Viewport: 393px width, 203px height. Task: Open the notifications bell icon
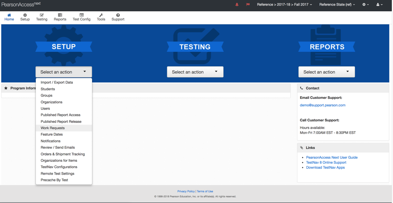tap(237, 5)
